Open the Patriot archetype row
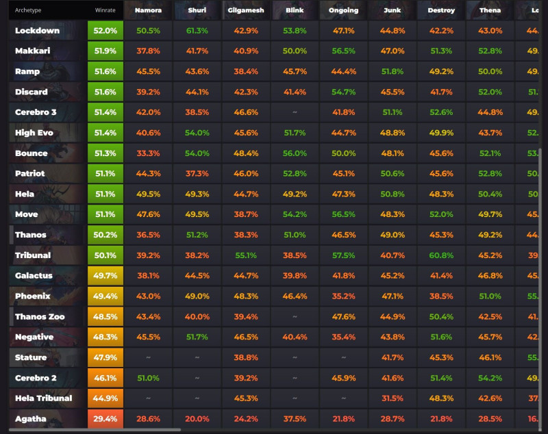This screenshot has height=434, width=548. (48, 173)
